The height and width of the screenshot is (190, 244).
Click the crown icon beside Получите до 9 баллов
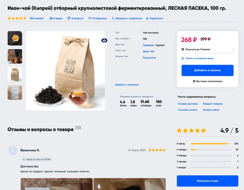(x=183, y=49)
